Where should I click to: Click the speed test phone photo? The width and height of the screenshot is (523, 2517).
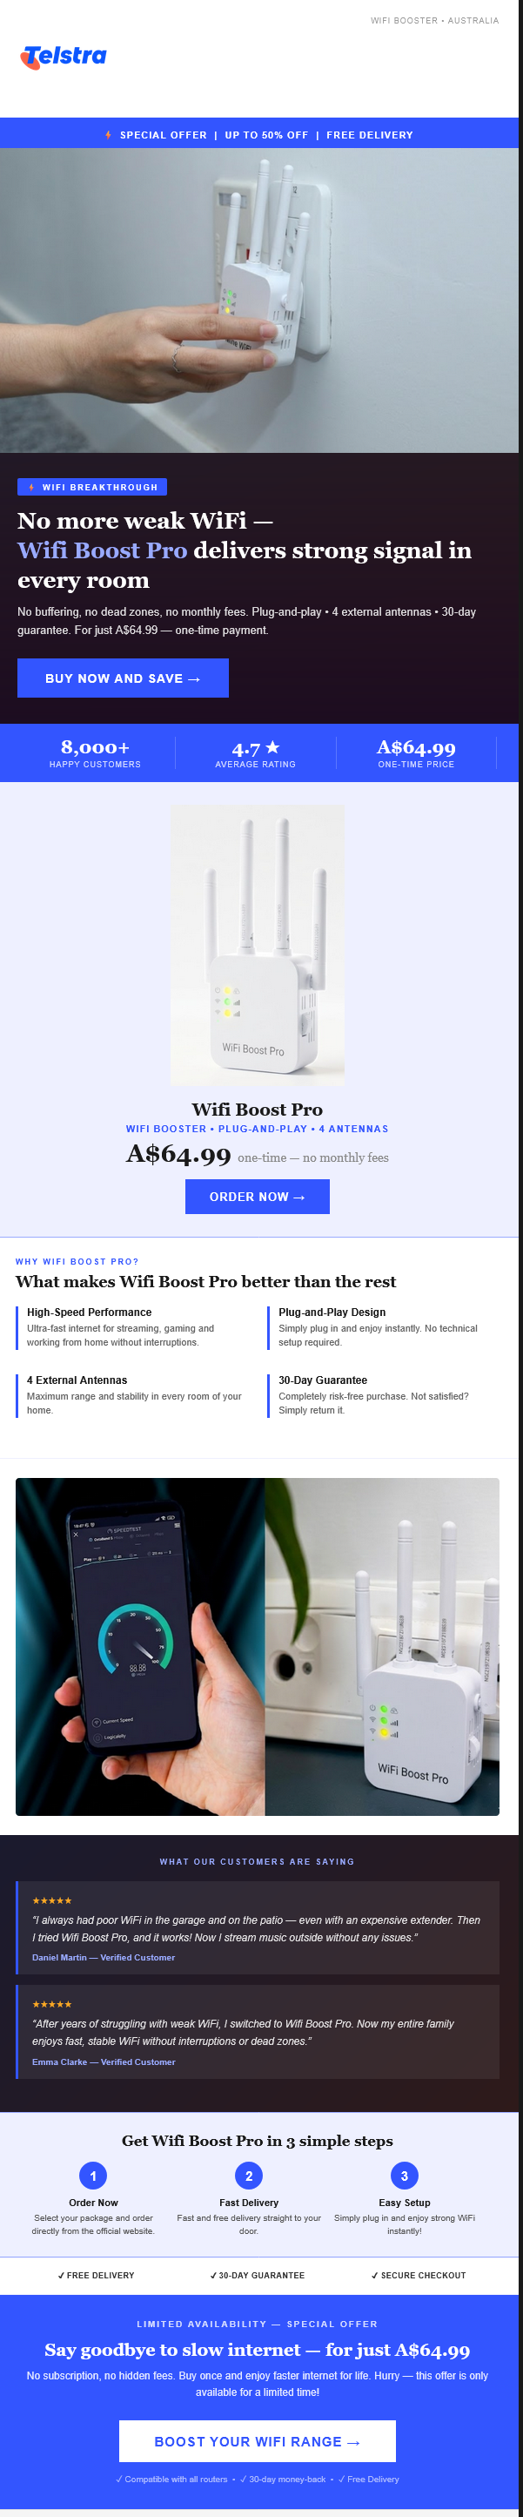click(x=140, y=1646)
